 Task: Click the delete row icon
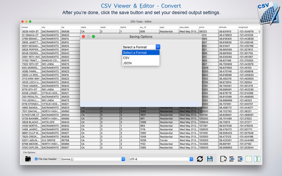pyautogui.click(x=240, y=159)
